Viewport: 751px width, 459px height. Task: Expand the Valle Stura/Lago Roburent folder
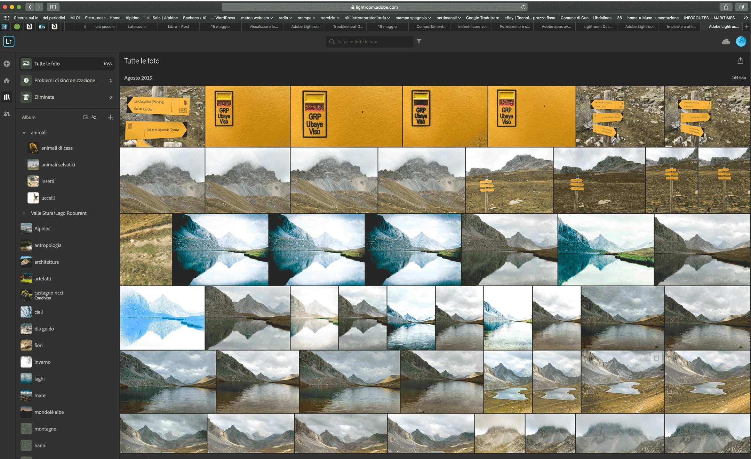coord(24,213)
